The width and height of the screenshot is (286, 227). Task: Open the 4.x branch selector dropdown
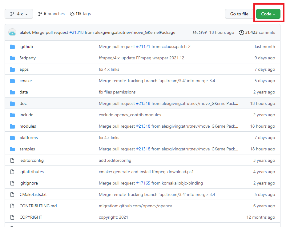19,14
